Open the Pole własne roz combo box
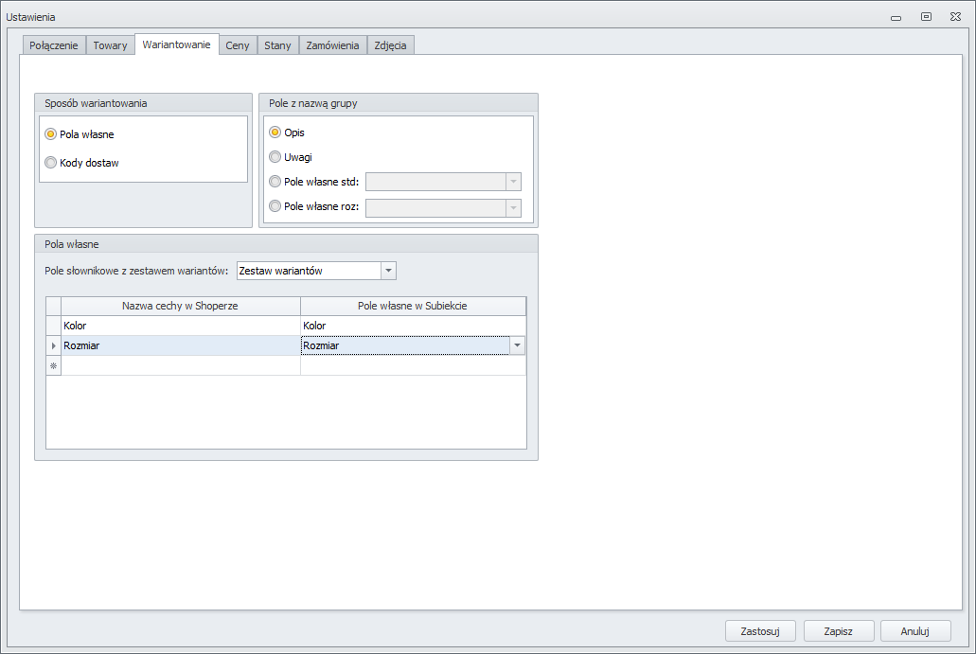Image resolution: width=976 pixels, height=654 pixels. tap(443, 208)
